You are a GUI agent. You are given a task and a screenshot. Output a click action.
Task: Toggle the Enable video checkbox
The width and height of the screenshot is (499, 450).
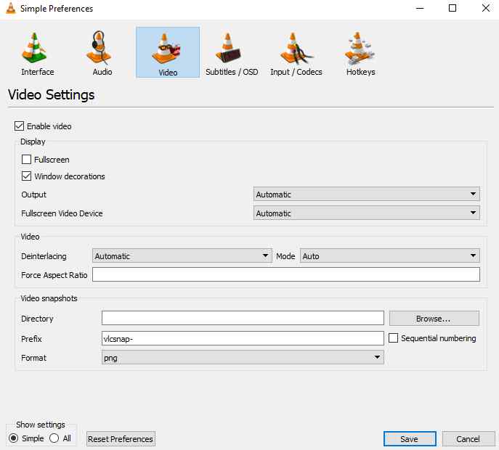[x=19, y=126]
